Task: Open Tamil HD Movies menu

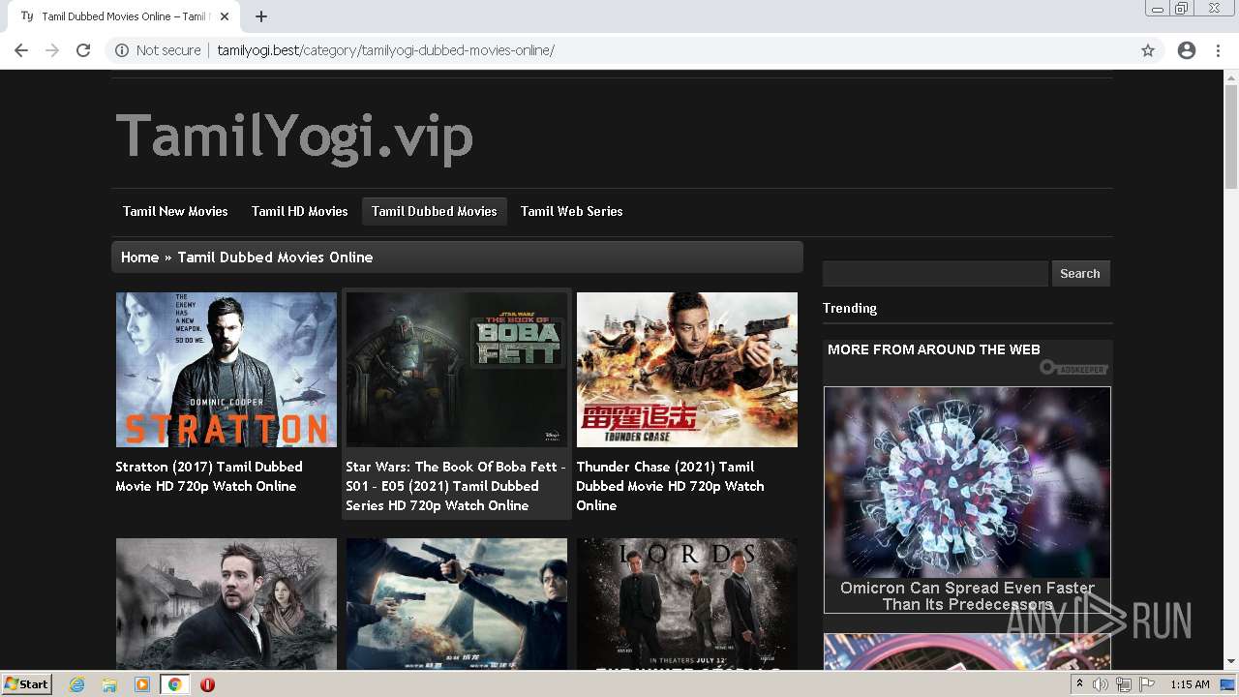Action: pos(299,211)
